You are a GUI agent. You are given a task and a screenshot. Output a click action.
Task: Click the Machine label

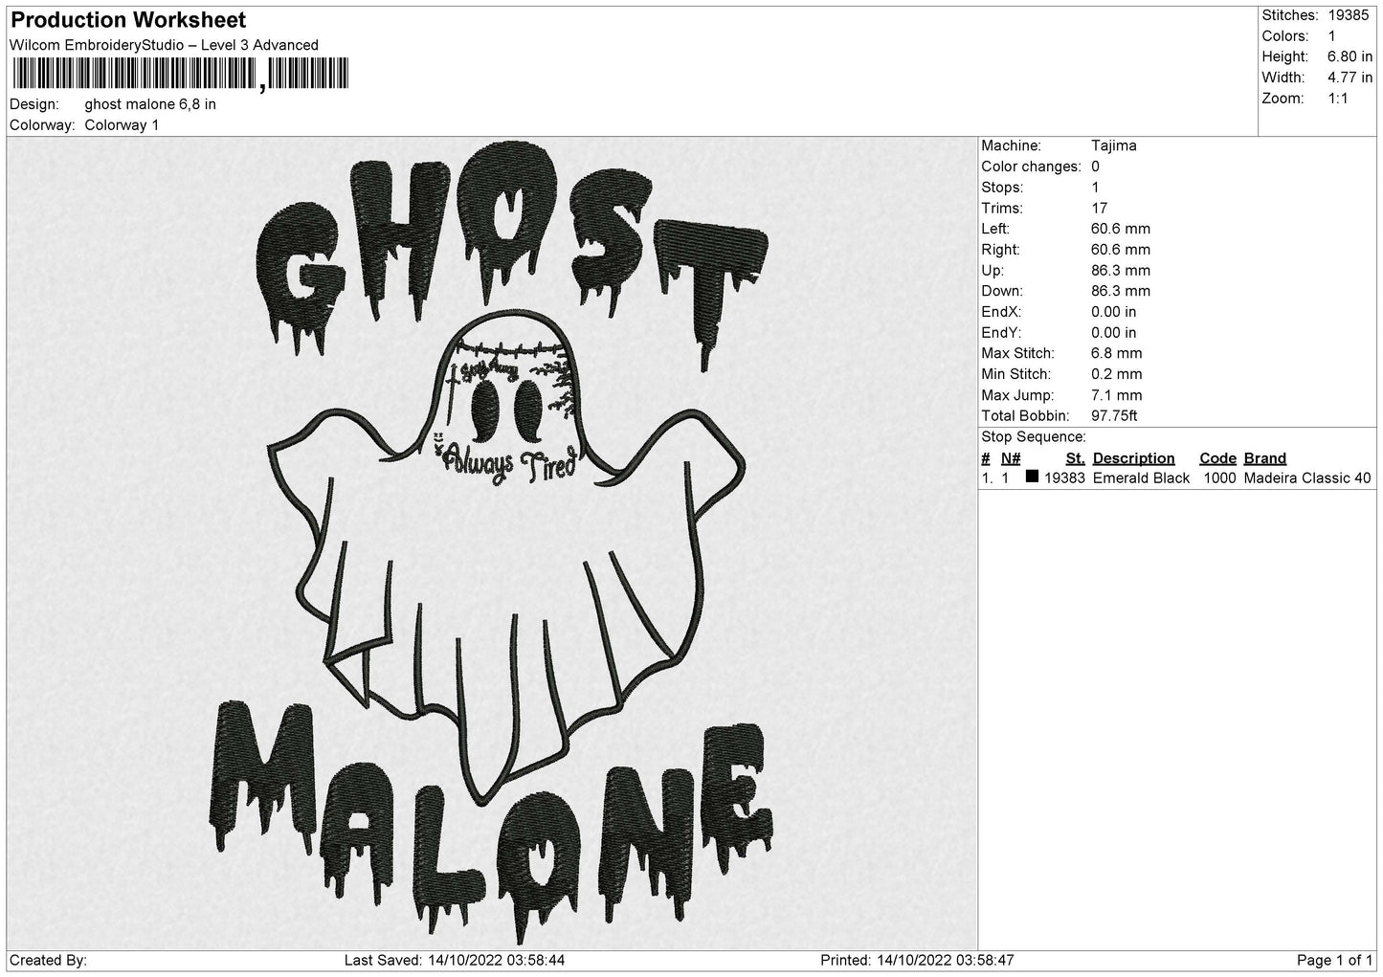click(1011, 146)
